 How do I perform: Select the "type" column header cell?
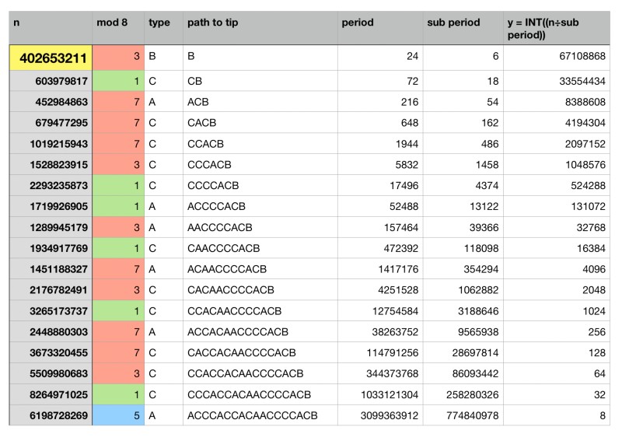click(162, 28)
